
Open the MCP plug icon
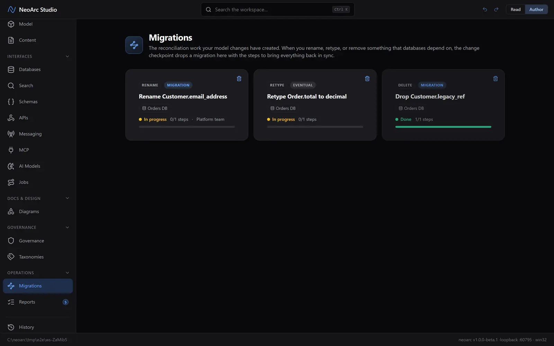[11, 150]
